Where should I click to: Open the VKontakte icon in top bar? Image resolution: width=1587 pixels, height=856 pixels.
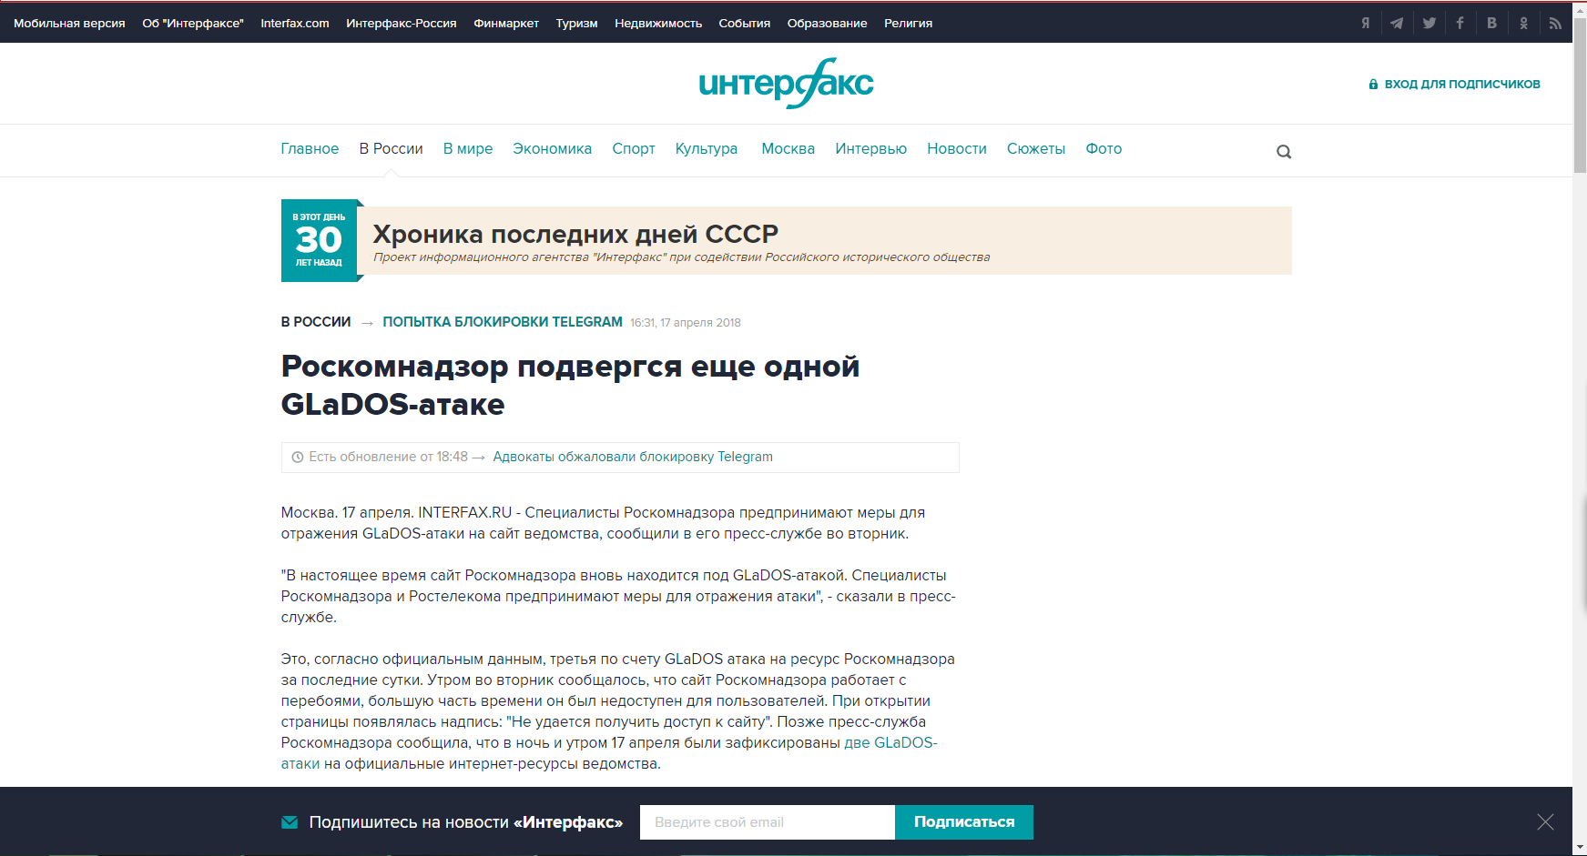coord(1491,23)
